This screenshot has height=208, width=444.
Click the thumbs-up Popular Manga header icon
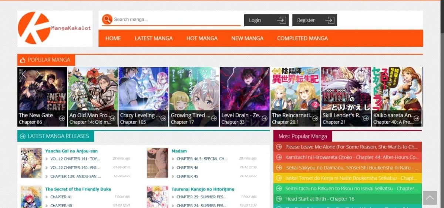(23, 60)
